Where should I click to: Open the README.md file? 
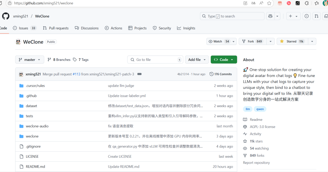[35, 167]
